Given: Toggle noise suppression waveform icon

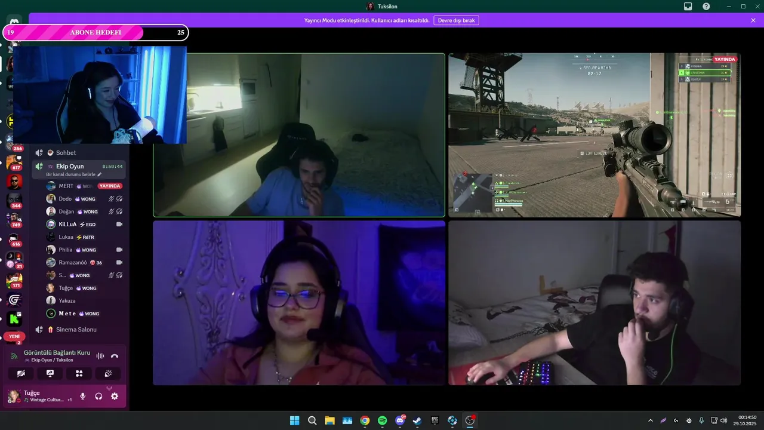Looking at the screenshot, I should coord(100,356).
